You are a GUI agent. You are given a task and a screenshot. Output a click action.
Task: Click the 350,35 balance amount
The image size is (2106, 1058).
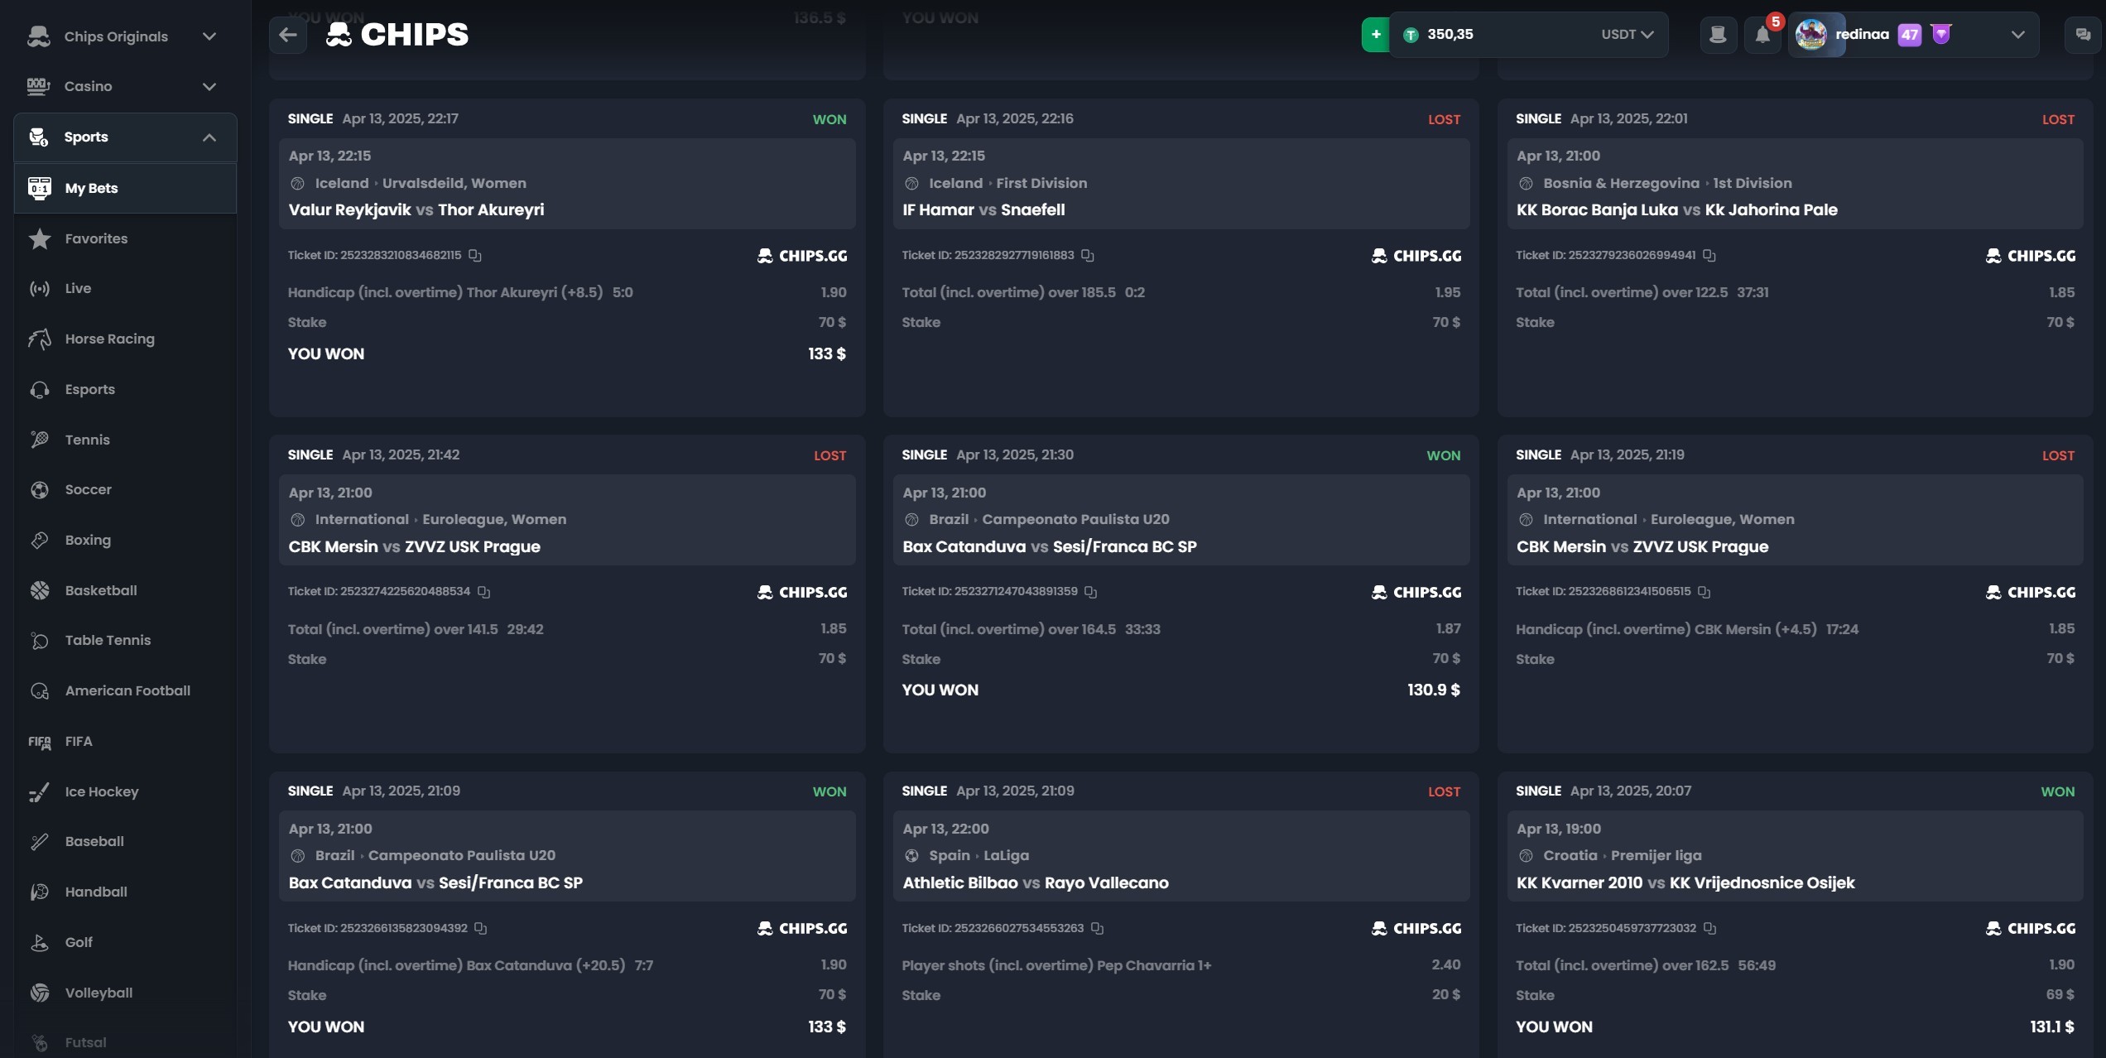pyautogui.click(x=1450, y=35)
